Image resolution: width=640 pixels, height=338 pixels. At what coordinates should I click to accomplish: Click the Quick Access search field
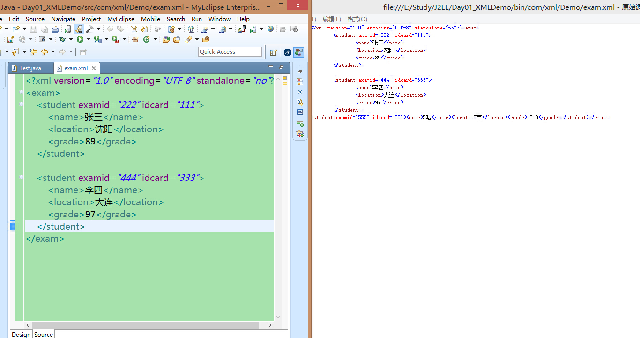pos(230,52)
